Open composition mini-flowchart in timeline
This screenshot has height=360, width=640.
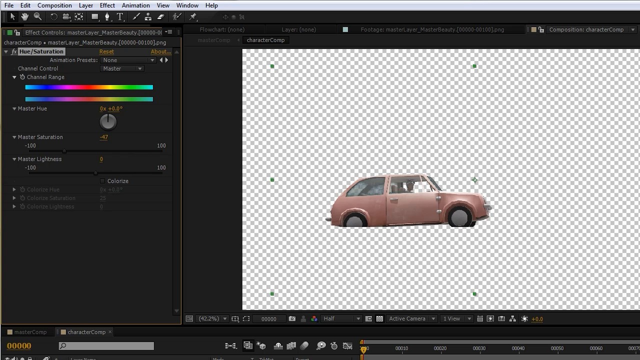coord(230,345)
